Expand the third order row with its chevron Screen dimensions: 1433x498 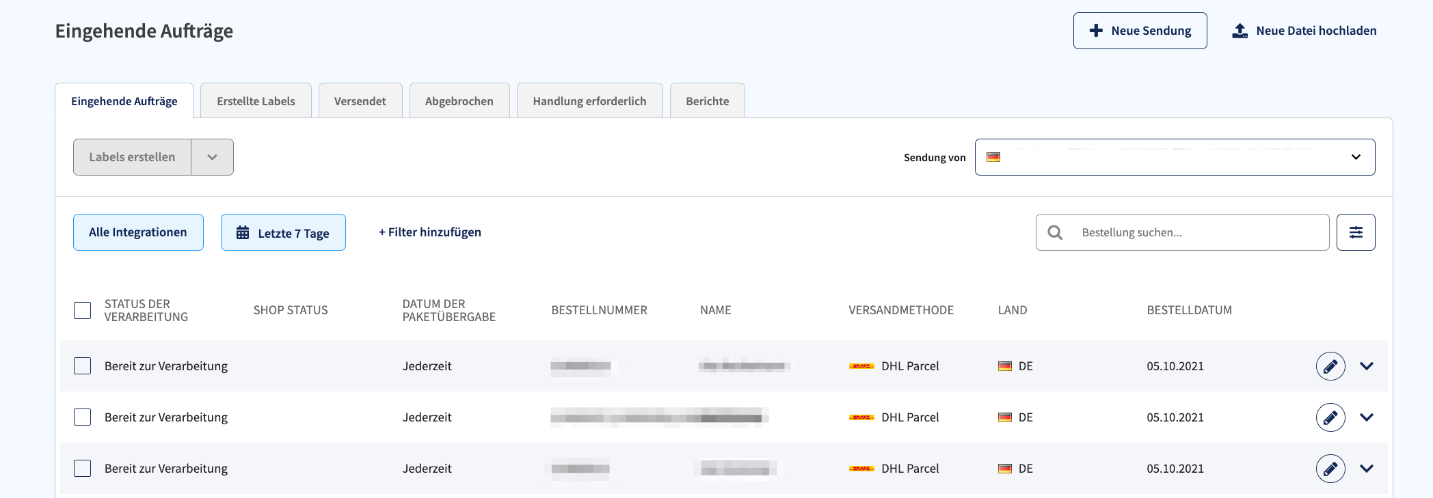[1367, 469]
